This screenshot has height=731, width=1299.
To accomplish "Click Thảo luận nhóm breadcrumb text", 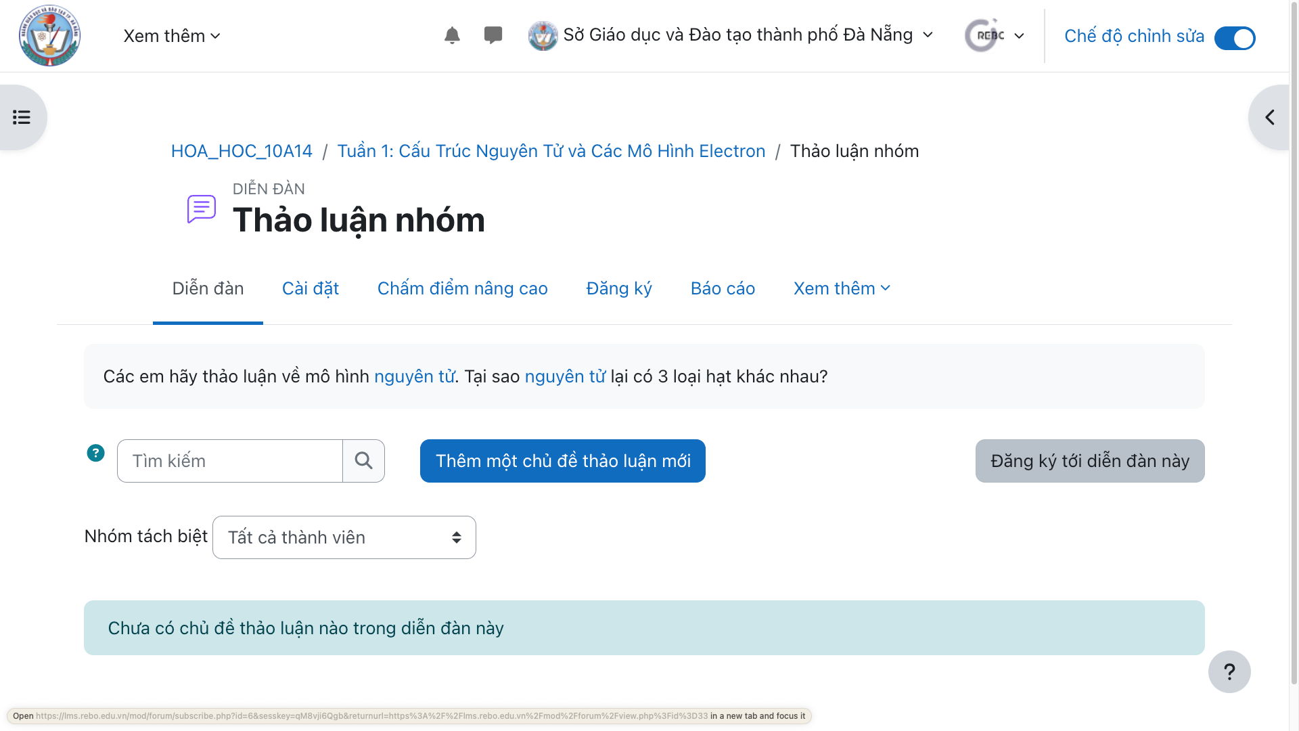I will tap(854, 151).
